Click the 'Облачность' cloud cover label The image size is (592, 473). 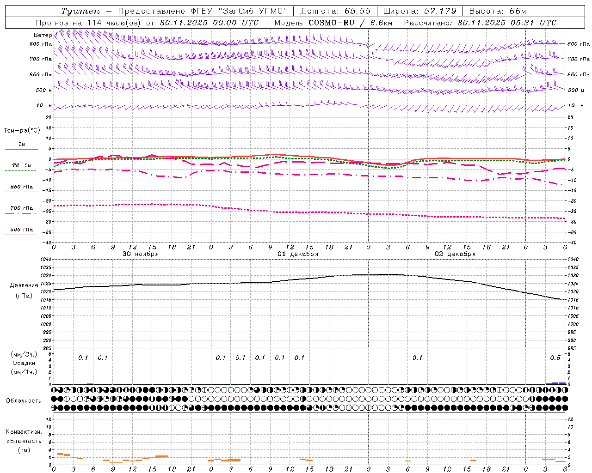[x=24, y=401]
